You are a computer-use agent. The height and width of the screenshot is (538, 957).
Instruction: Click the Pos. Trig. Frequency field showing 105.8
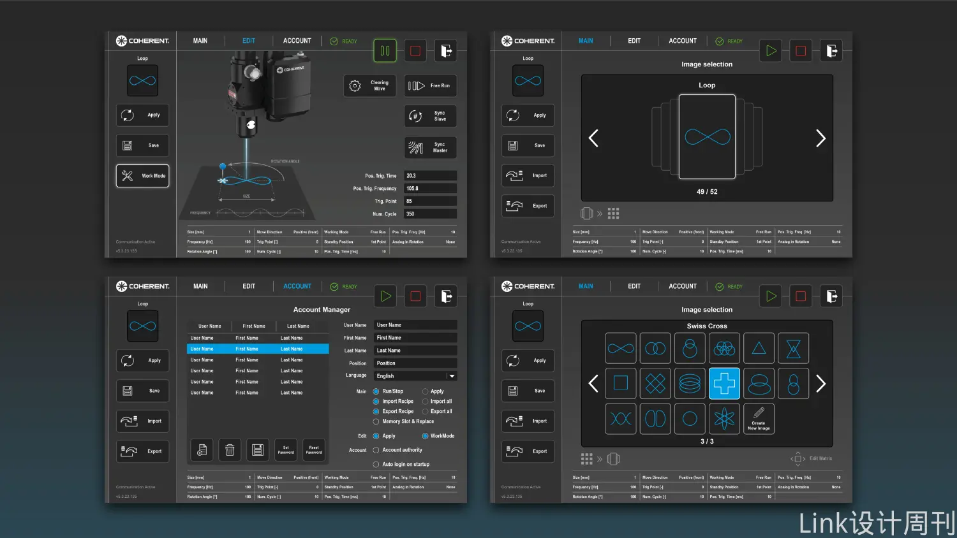430,189
